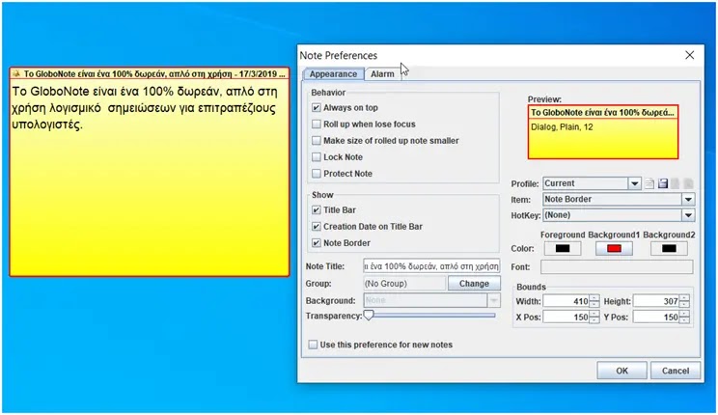Open the Background2 color swatch
718x415 pixels.
669,249
